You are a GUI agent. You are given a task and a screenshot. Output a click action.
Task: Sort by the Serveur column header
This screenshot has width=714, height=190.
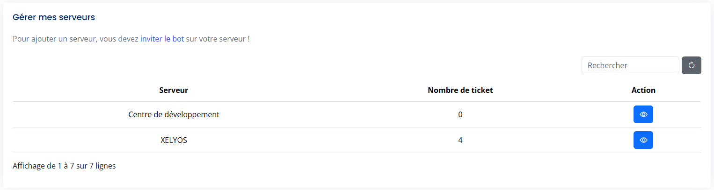(x=174, y=90)
